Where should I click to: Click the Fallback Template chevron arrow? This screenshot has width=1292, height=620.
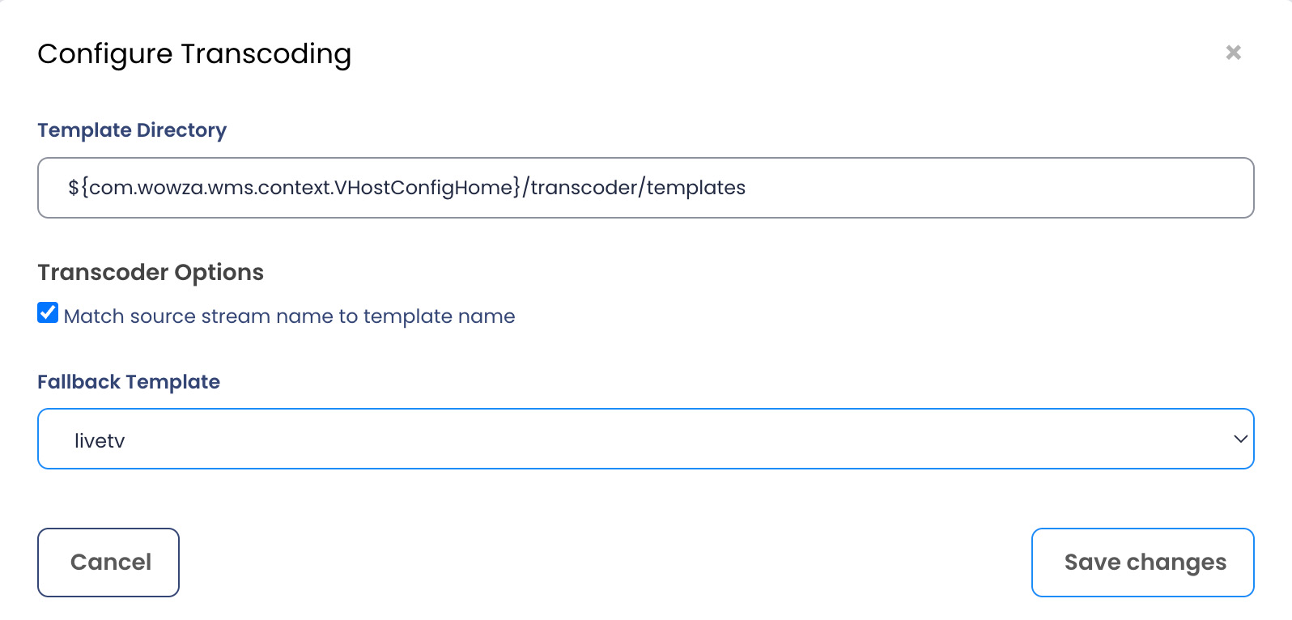[x=1239, y=439]
